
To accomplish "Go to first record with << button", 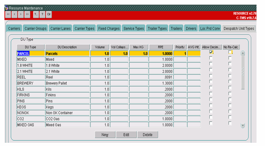I will pos(8,15).
